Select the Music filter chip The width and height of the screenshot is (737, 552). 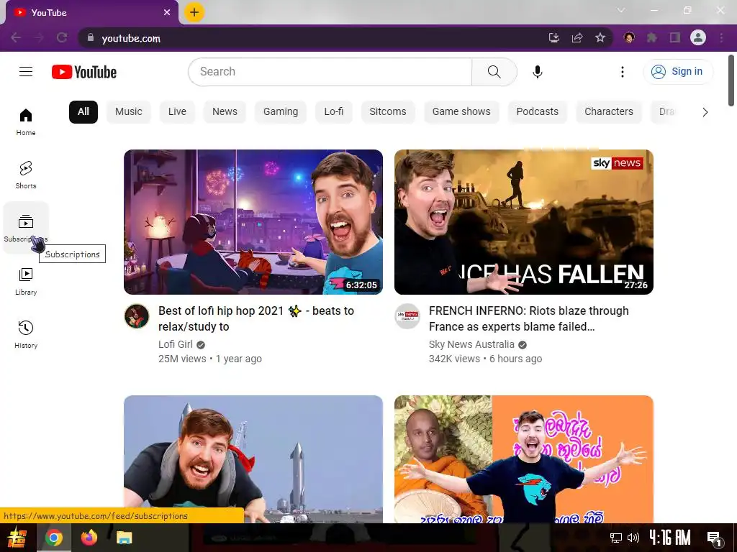pyautogui.click(x=129, y=111)
